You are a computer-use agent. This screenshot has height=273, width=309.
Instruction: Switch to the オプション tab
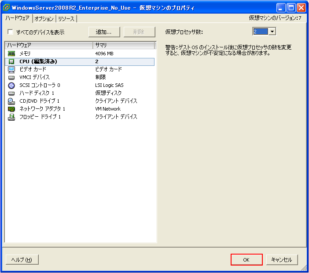tap(44, 19)
